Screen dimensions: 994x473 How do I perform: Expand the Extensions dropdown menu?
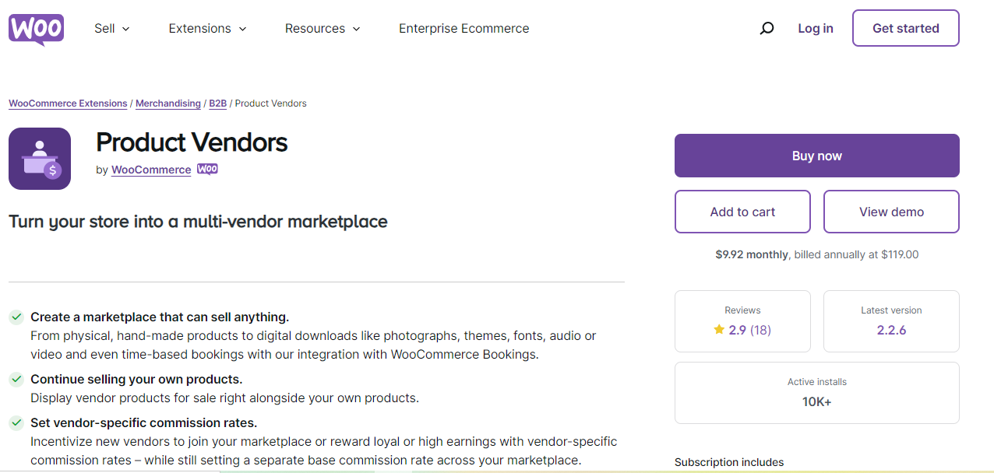point(207,29)
